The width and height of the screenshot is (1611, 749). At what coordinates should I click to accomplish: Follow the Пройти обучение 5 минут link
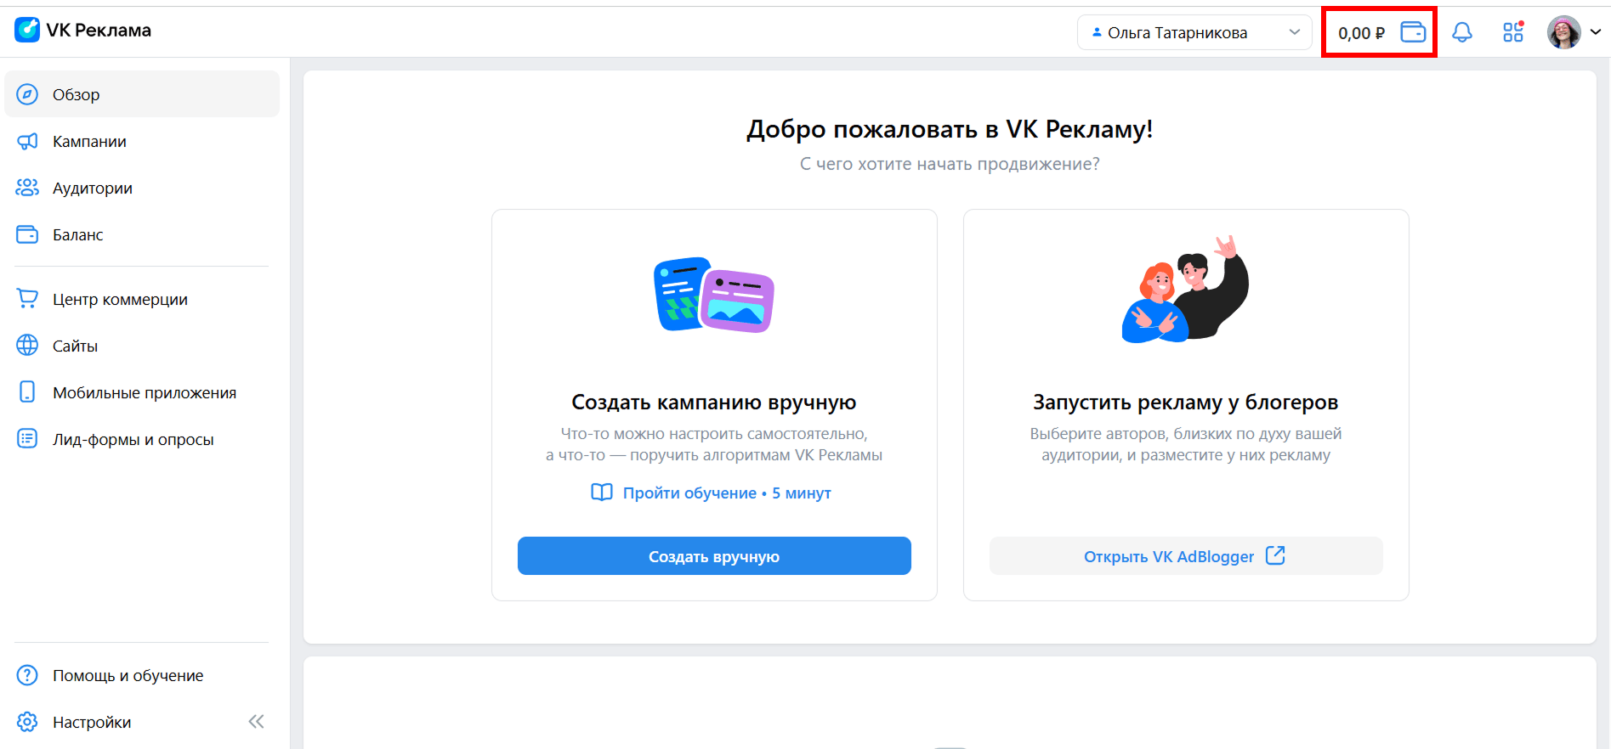(727, 493)
